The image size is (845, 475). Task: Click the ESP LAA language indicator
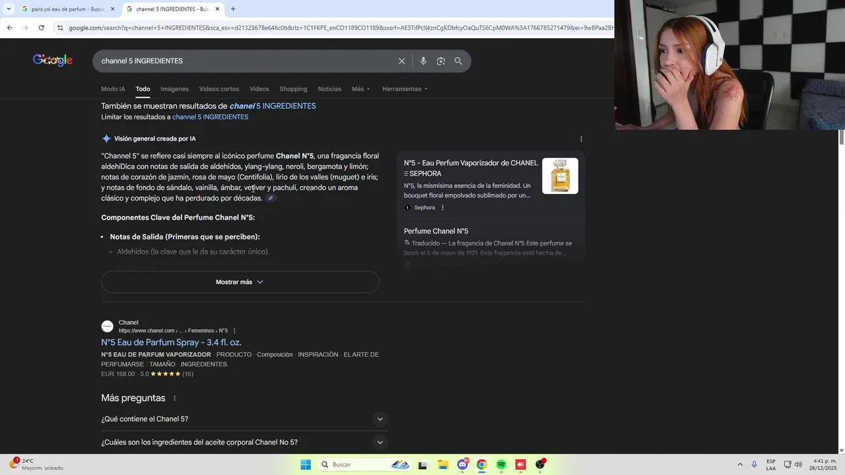771,464
